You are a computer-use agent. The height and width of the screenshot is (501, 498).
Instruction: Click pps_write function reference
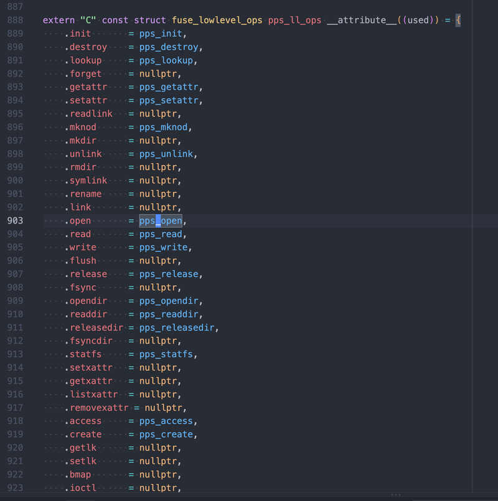163,247
